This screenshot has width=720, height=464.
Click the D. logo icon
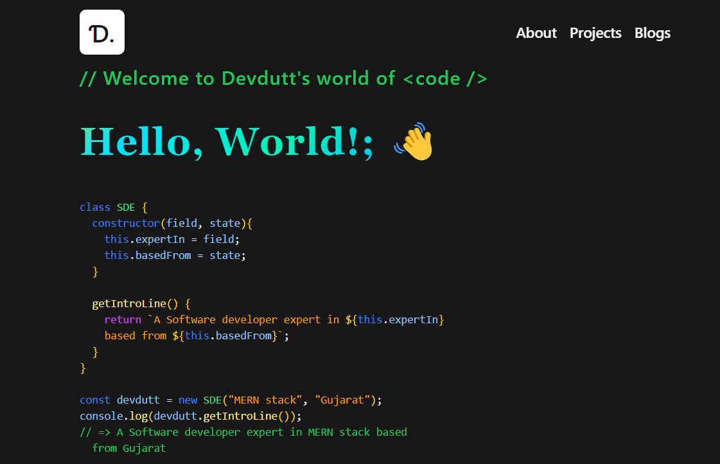[x=101, y=31]
